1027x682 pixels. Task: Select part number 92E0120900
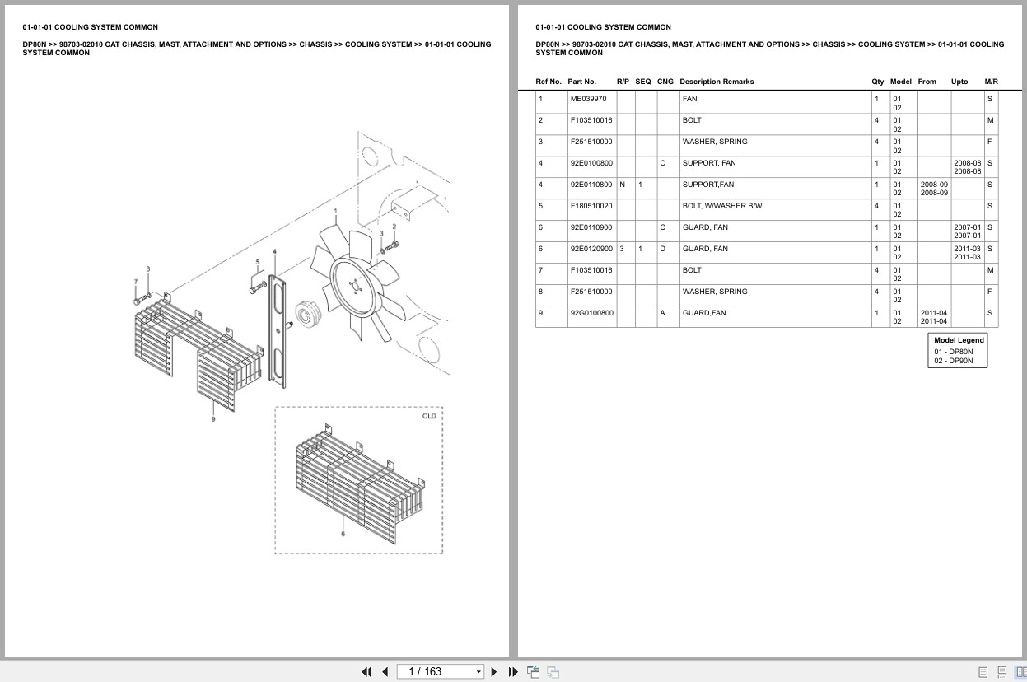pyautogui.click(x=591, y=249)
